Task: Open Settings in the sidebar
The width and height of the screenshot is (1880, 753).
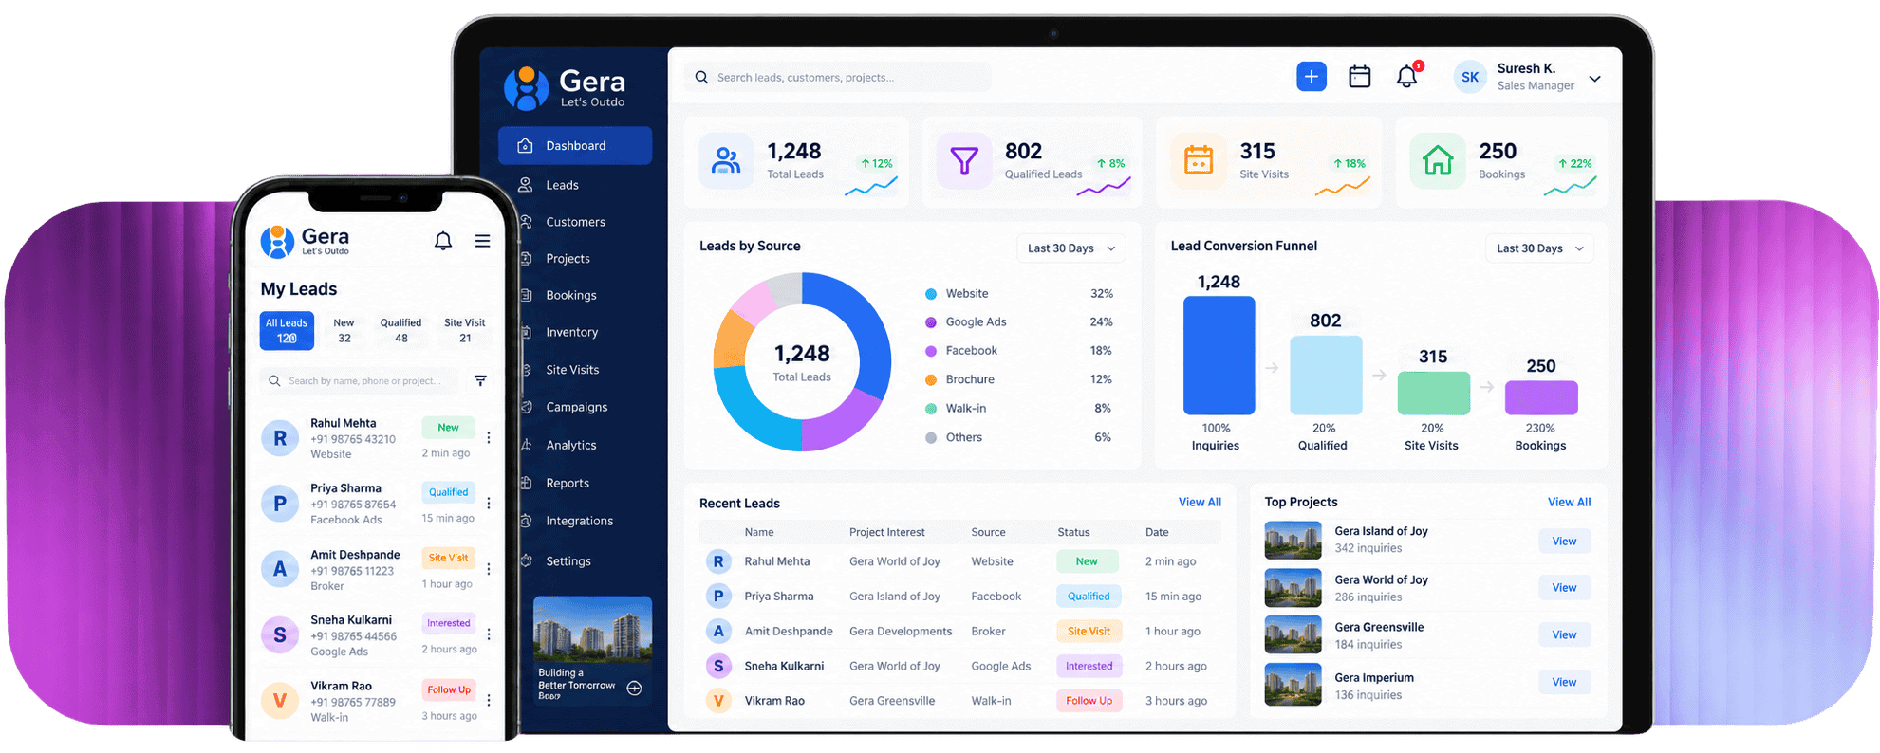Action: (568, 561)
